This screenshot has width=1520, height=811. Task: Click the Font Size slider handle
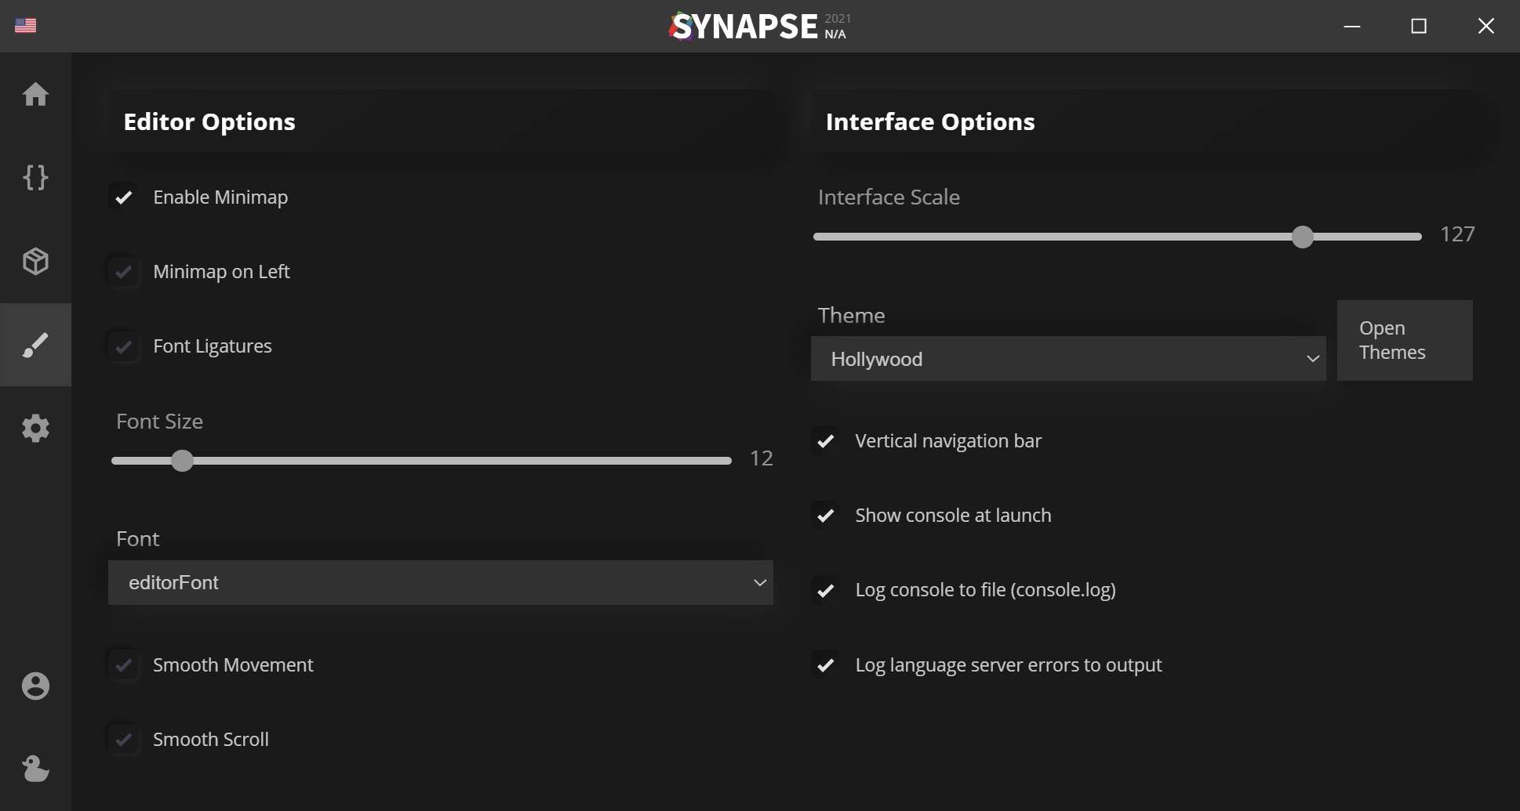(182, 461)
